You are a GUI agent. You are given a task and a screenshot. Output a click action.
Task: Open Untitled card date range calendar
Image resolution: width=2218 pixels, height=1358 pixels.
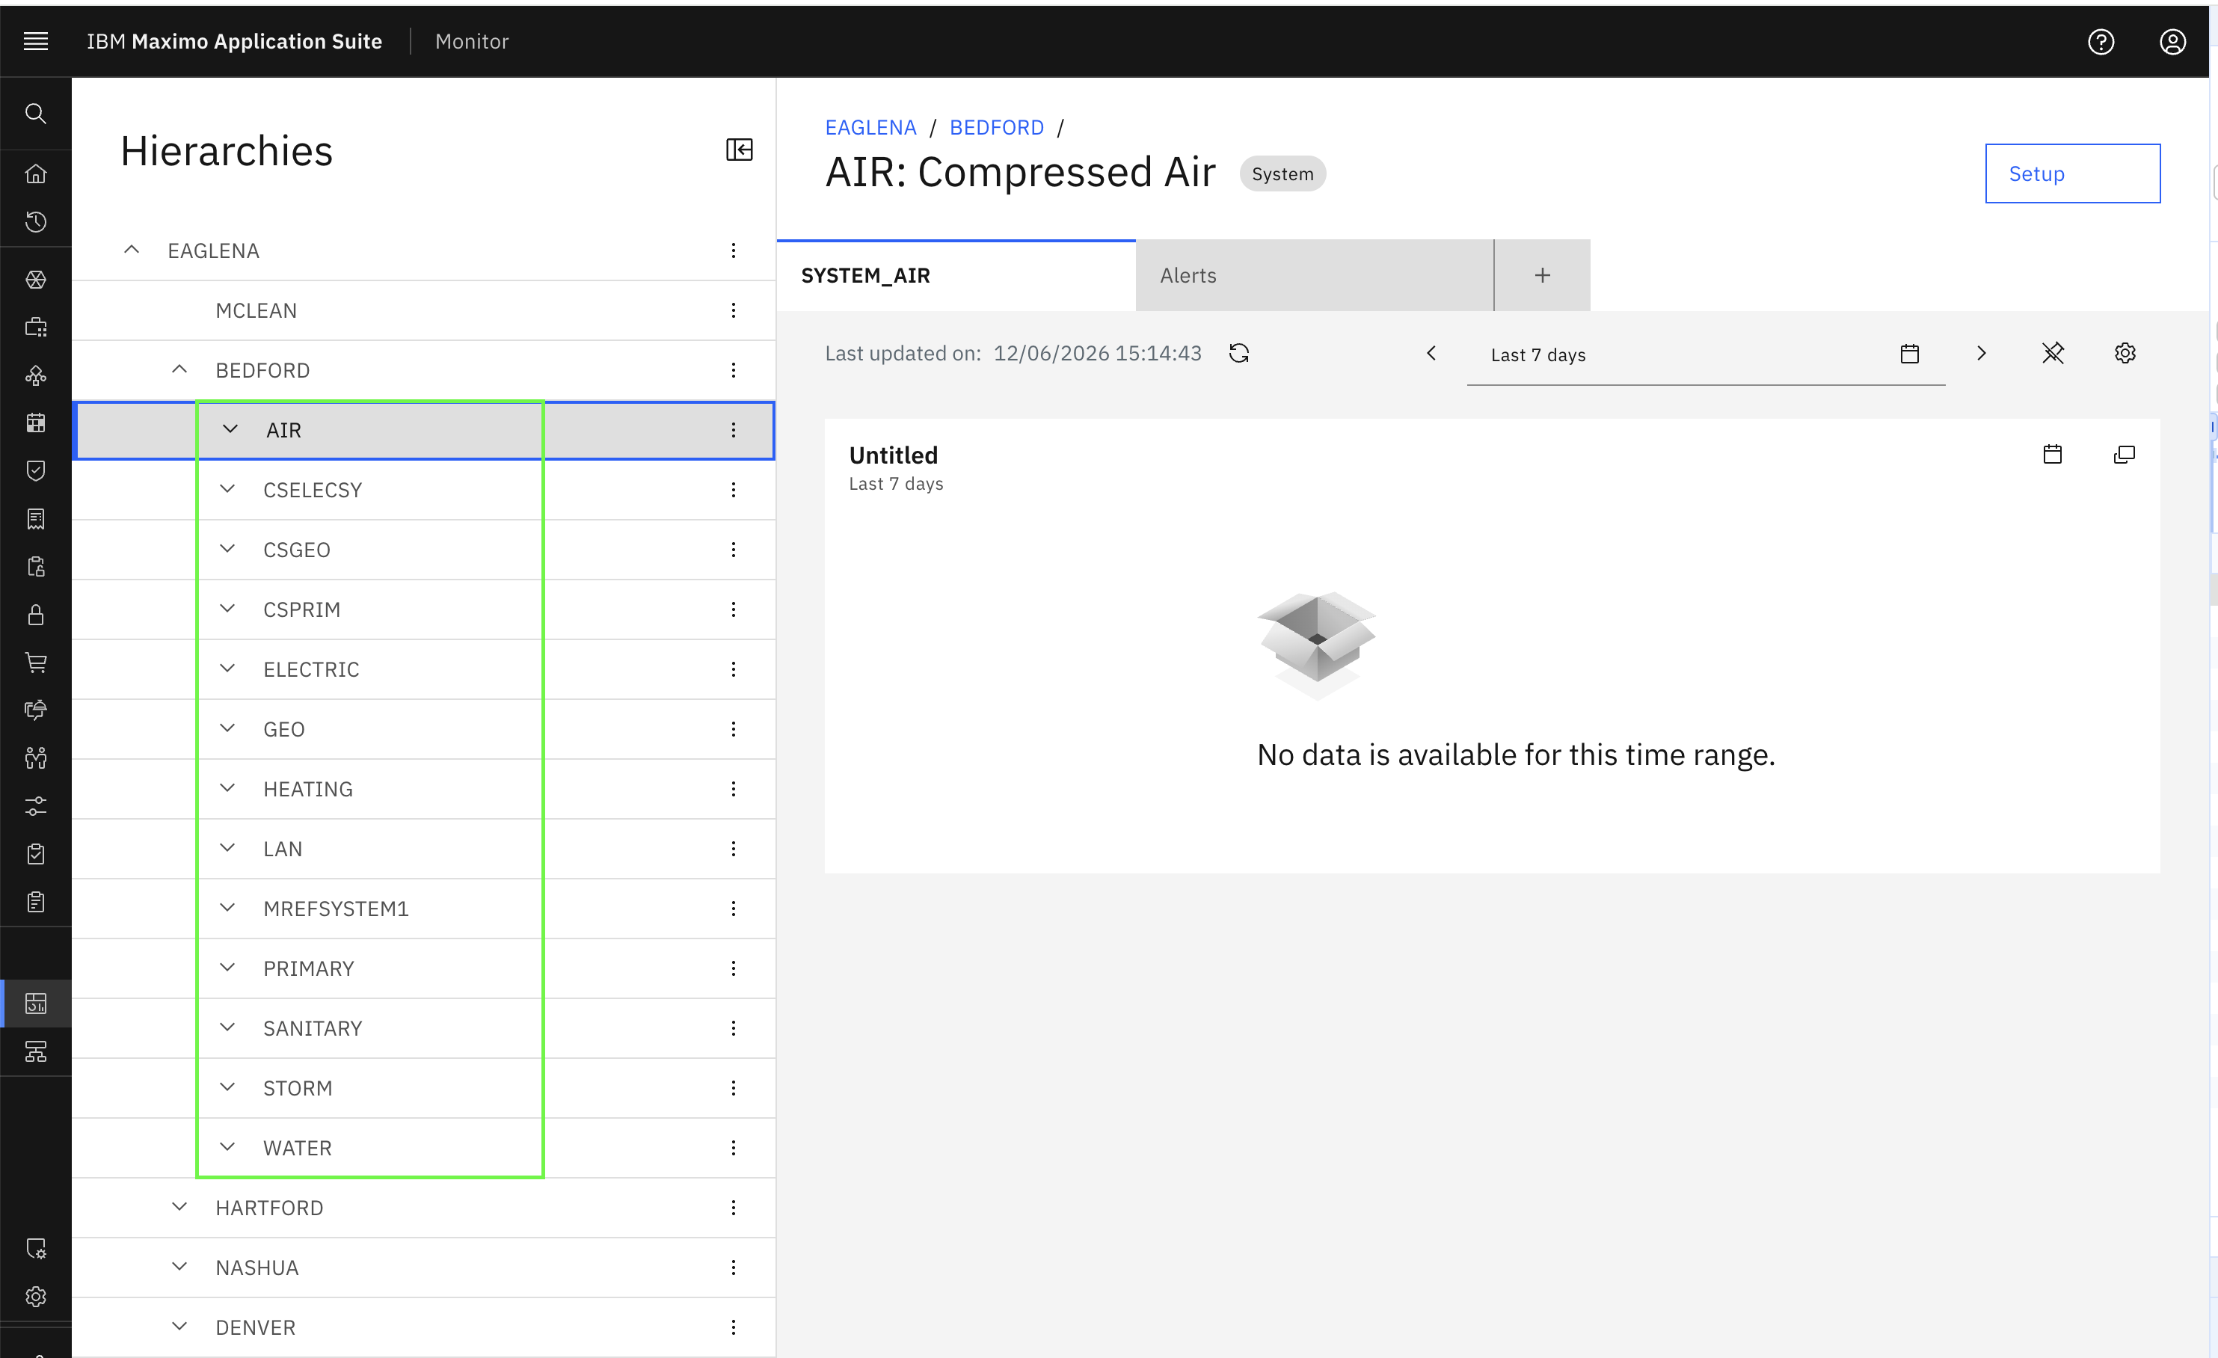[x=2051, y=455]
